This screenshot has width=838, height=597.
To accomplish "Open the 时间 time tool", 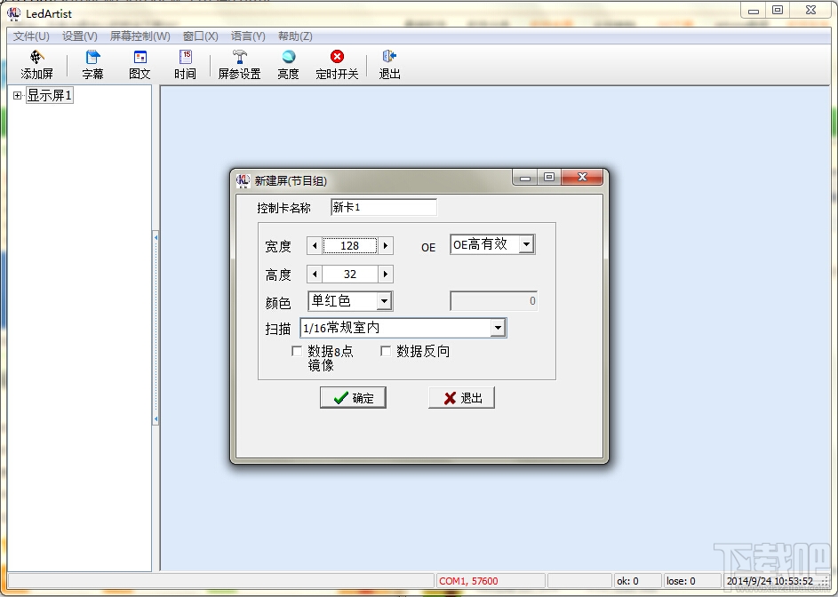I will click(186, 65).
